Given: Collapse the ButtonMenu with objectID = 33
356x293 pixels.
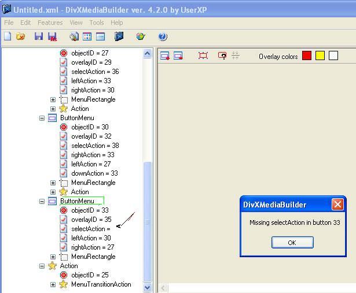Looking at the screenshot, I should [42, 201].
